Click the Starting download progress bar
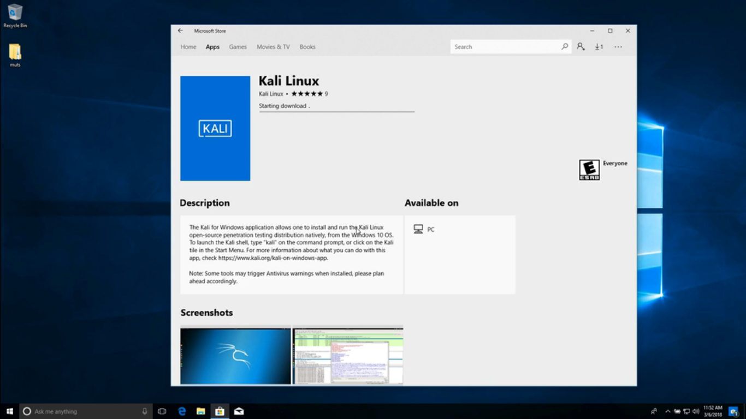Viewport: 746px width, 419px height. 336,111
